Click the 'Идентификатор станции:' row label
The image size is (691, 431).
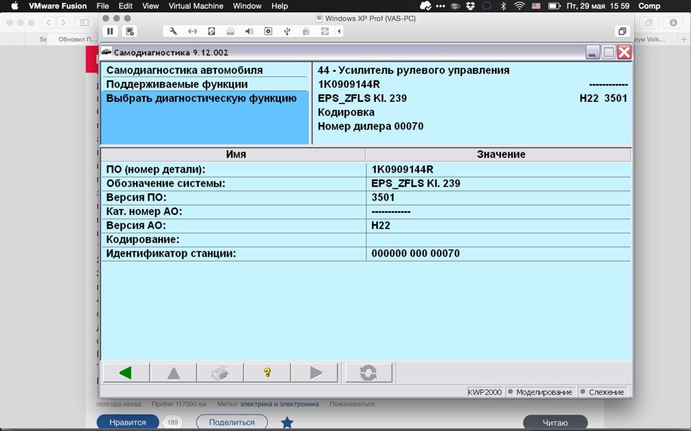tap(171, 254)
